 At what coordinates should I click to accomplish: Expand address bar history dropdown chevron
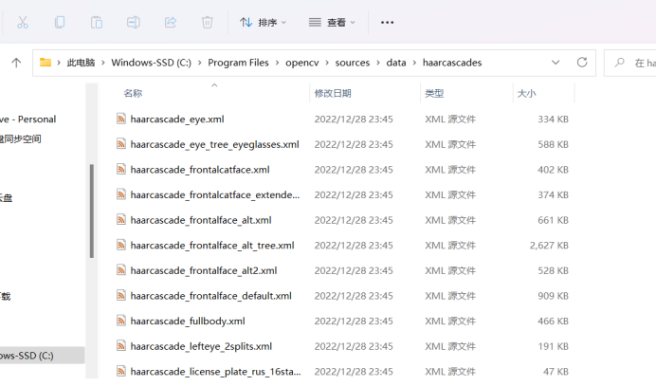(x=556, y=63)
